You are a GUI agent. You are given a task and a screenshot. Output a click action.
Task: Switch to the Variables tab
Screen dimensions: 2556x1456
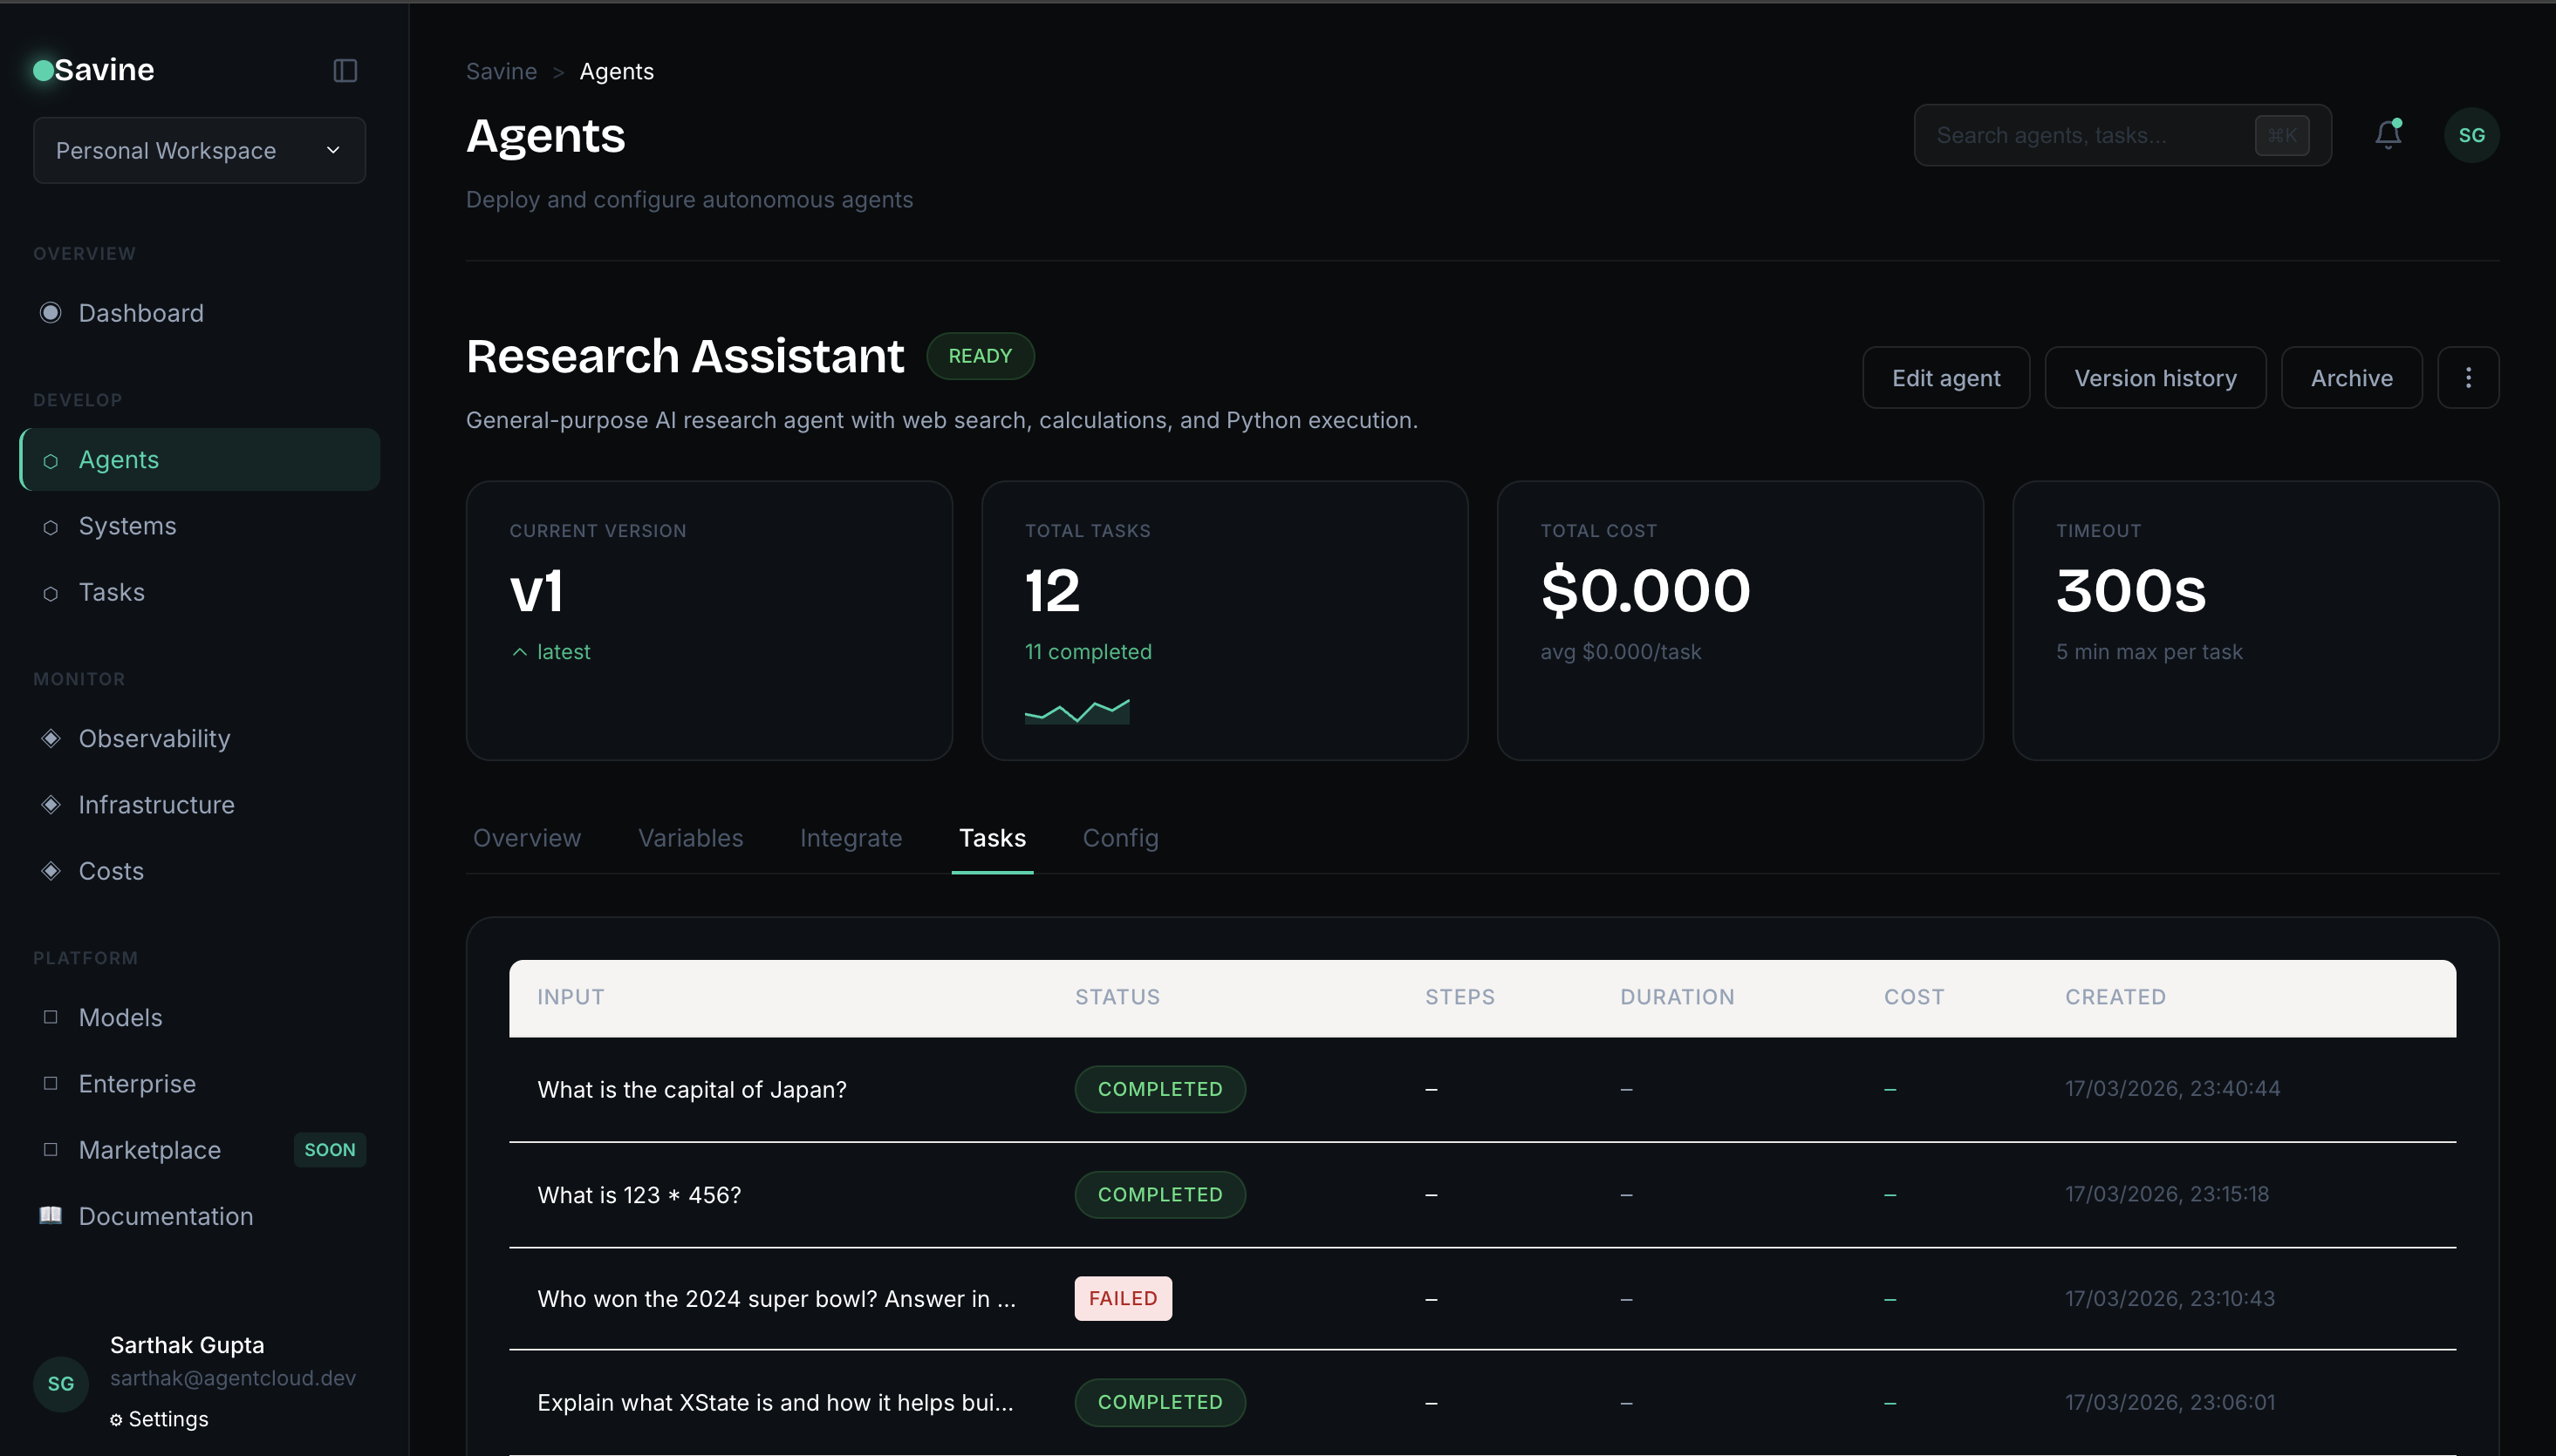click(x=690, y=838)
